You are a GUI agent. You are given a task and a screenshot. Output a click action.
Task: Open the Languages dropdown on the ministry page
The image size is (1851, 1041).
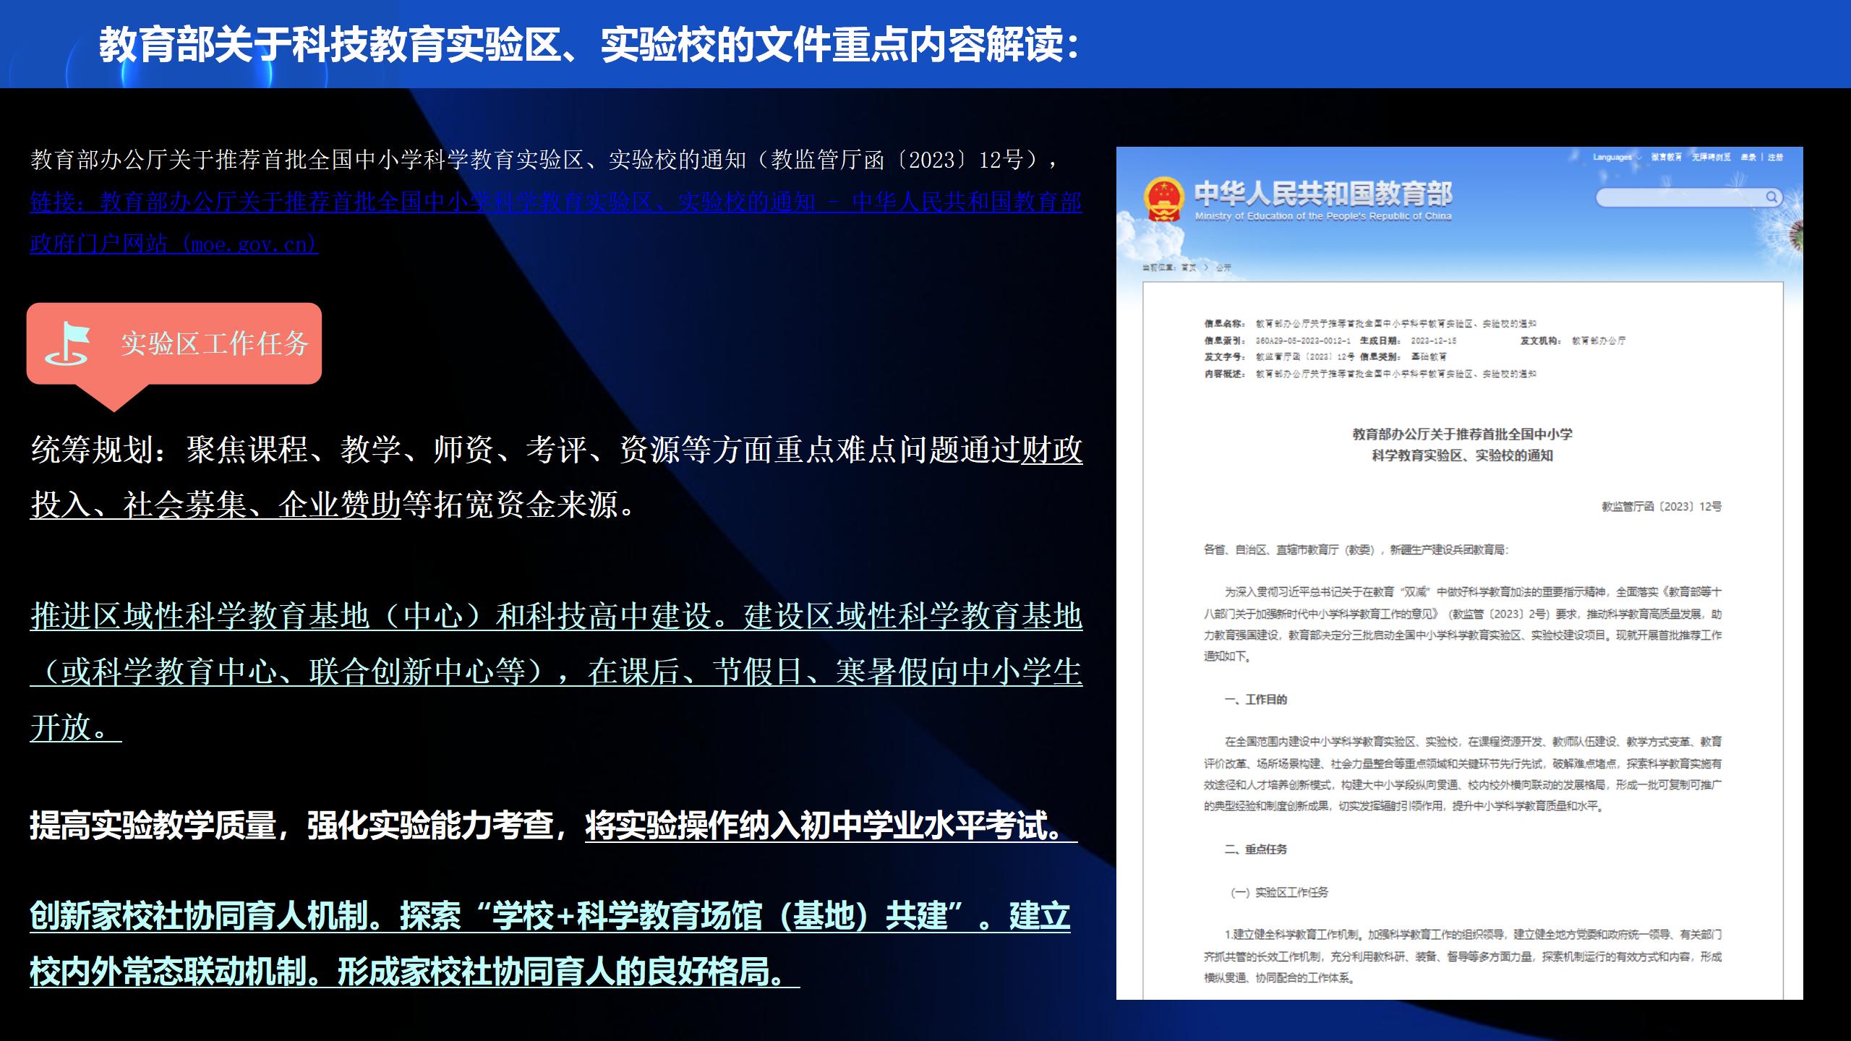point(1617,157)
